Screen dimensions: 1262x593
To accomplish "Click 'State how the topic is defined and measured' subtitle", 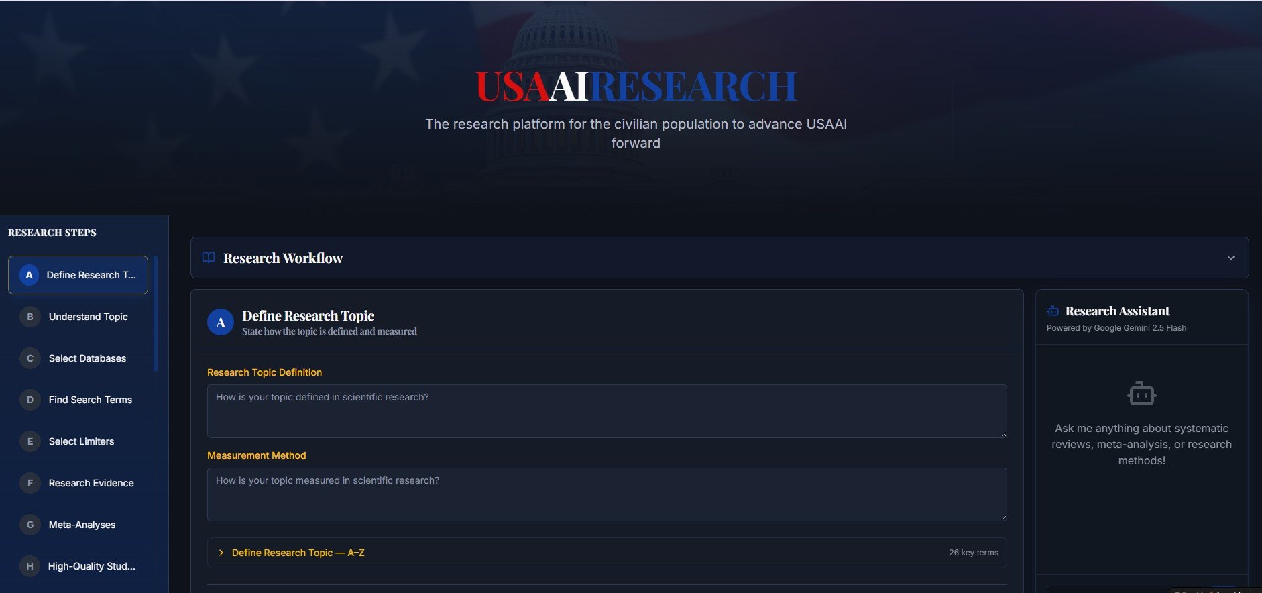I will pos(329,331).
